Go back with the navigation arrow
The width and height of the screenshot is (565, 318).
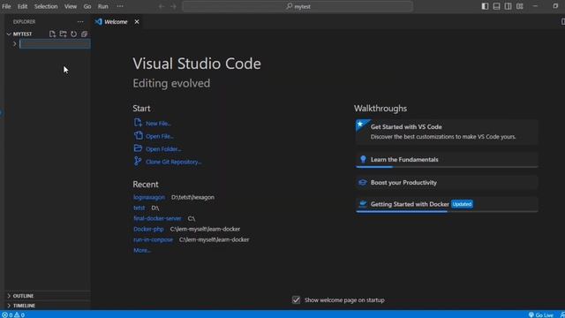(162, 6)
